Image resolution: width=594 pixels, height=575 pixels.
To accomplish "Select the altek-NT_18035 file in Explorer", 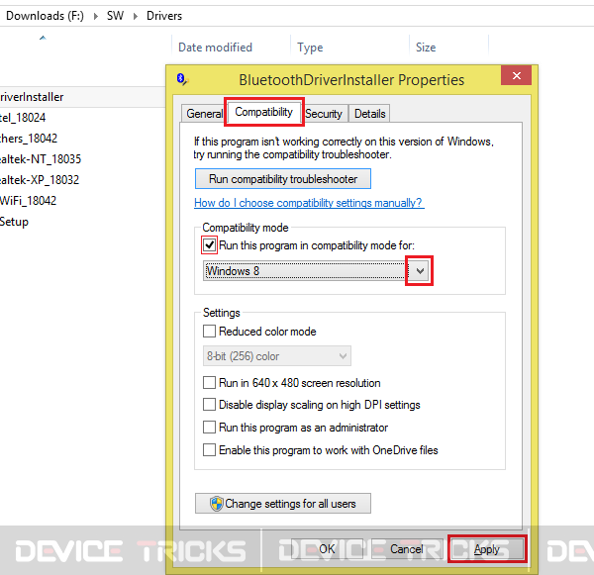I will pyautogui.click(x=41, y=159).
